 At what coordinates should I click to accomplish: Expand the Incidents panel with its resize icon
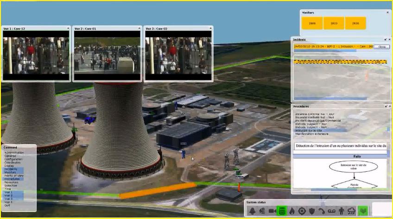pyautogui.click(x=385, y=39)
